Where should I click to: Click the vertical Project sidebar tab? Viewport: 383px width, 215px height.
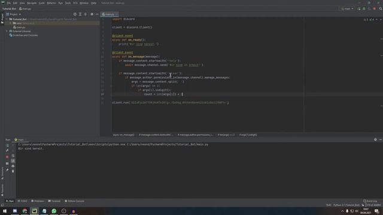click(2, 19)
